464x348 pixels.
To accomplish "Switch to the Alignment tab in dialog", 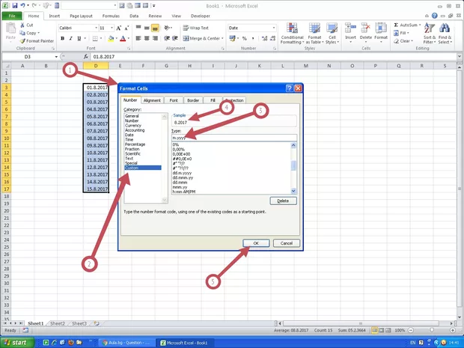I will (x=152, y=100).
